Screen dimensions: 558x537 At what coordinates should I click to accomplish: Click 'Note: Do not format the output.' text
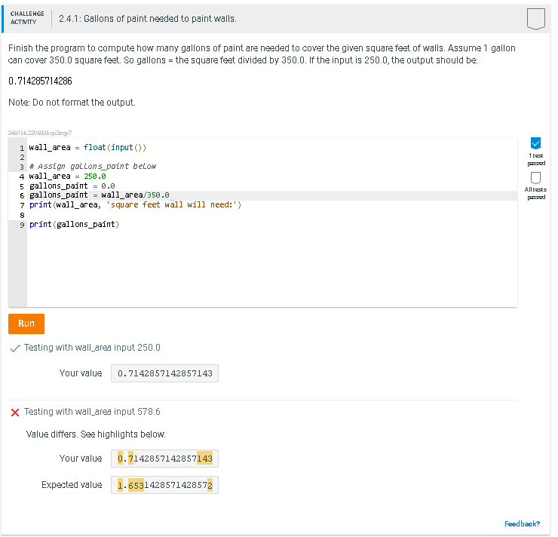[72, 103]
